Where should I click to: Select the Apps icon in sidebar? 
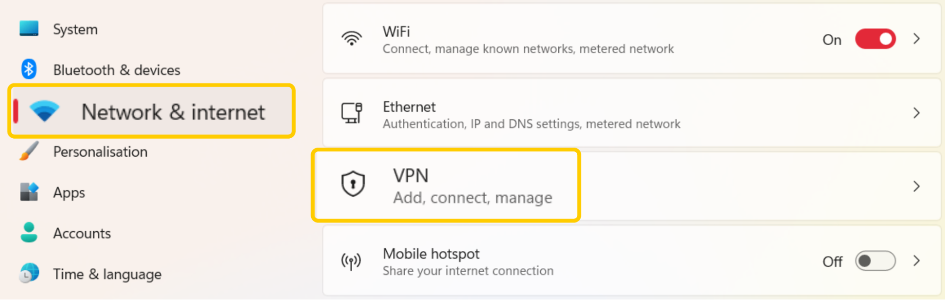click(28, 192)
